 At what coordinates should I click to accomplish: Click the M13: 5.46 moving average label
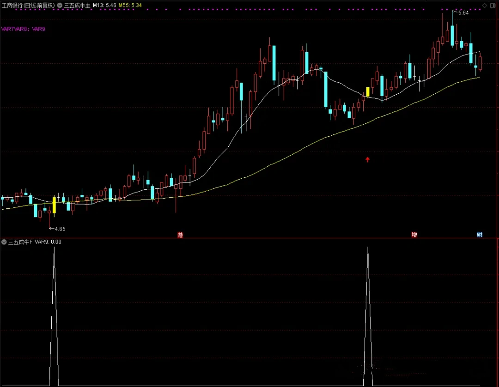(104, 5)
